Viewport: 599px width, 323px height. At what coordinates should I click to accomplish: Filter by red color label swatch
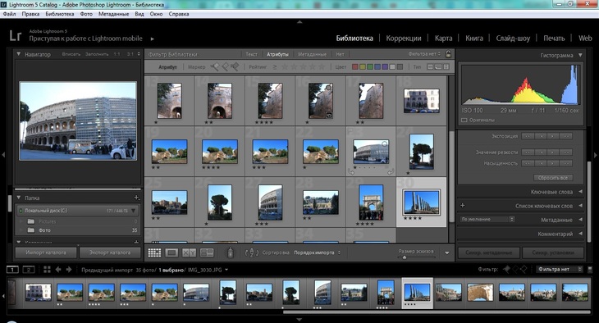click(355, 67)
